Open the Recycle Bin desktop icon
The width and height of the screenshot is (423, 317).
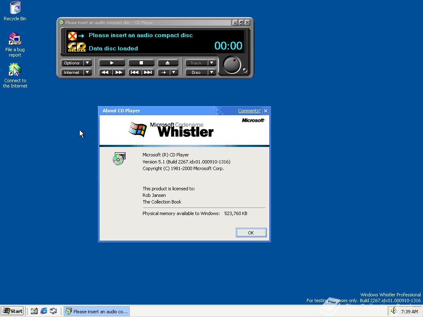pyautogui.click(x=15, y=11)
